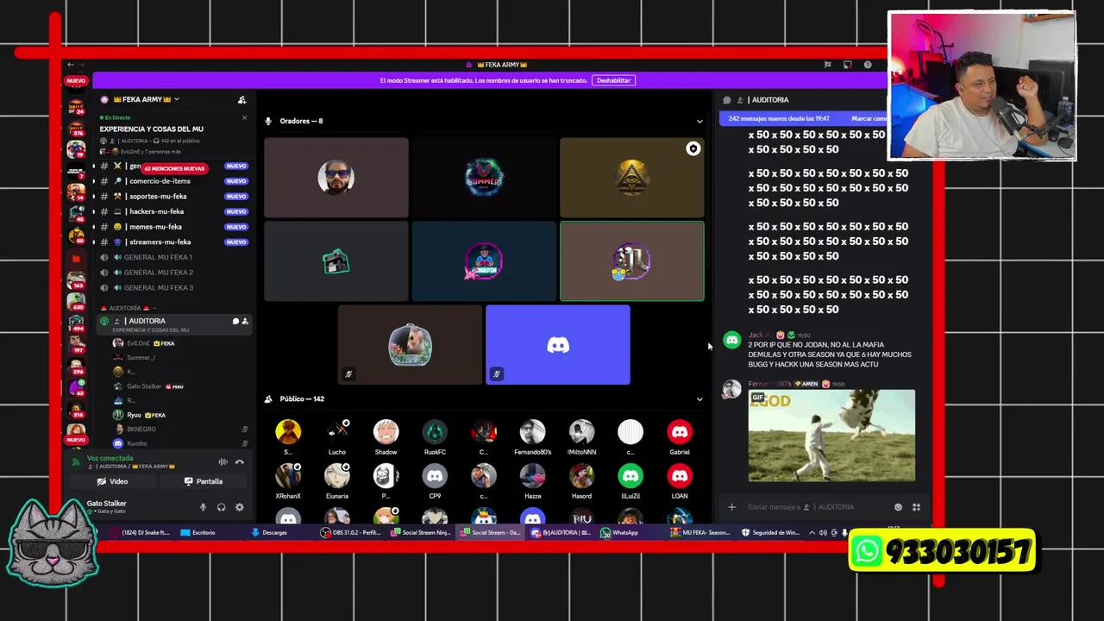
Task: Select the green-outlined speaking tile
Action: 632,261
